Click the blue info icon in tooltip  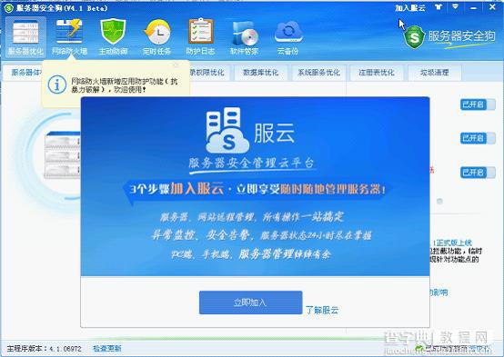pos(57,84)
